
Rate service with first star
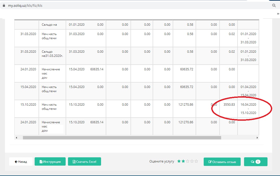click(179, 161)
